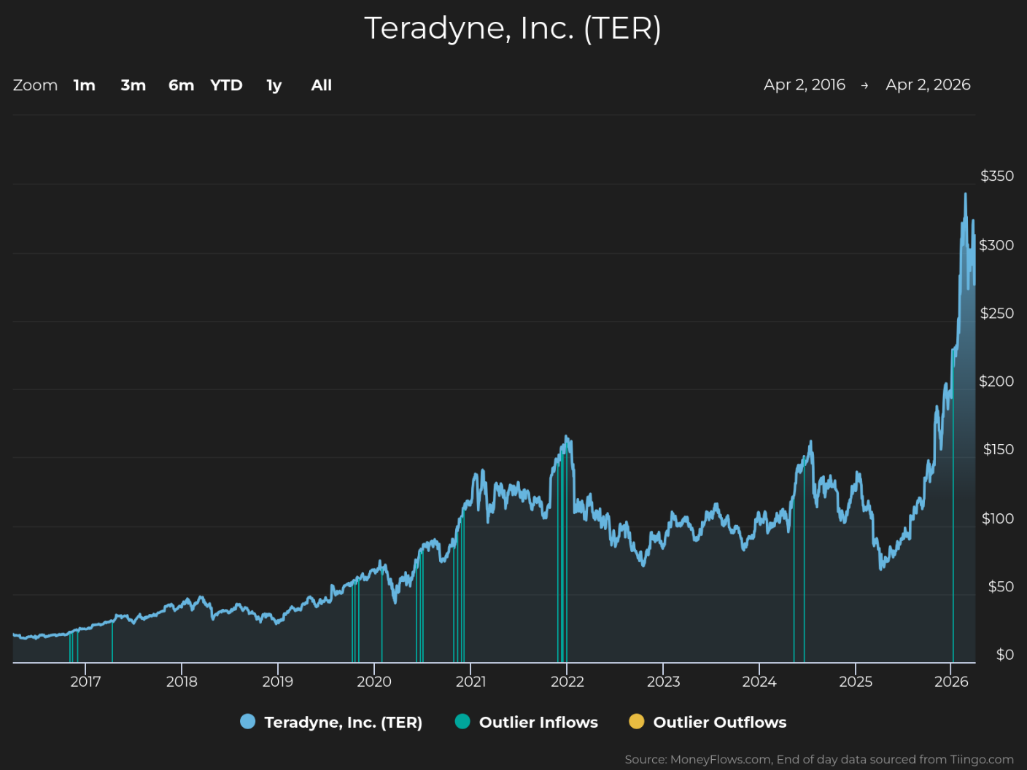Edit end date Apr 2, 2026
Viewport: 1027px width, 770px height.
(x=928, y=85)
